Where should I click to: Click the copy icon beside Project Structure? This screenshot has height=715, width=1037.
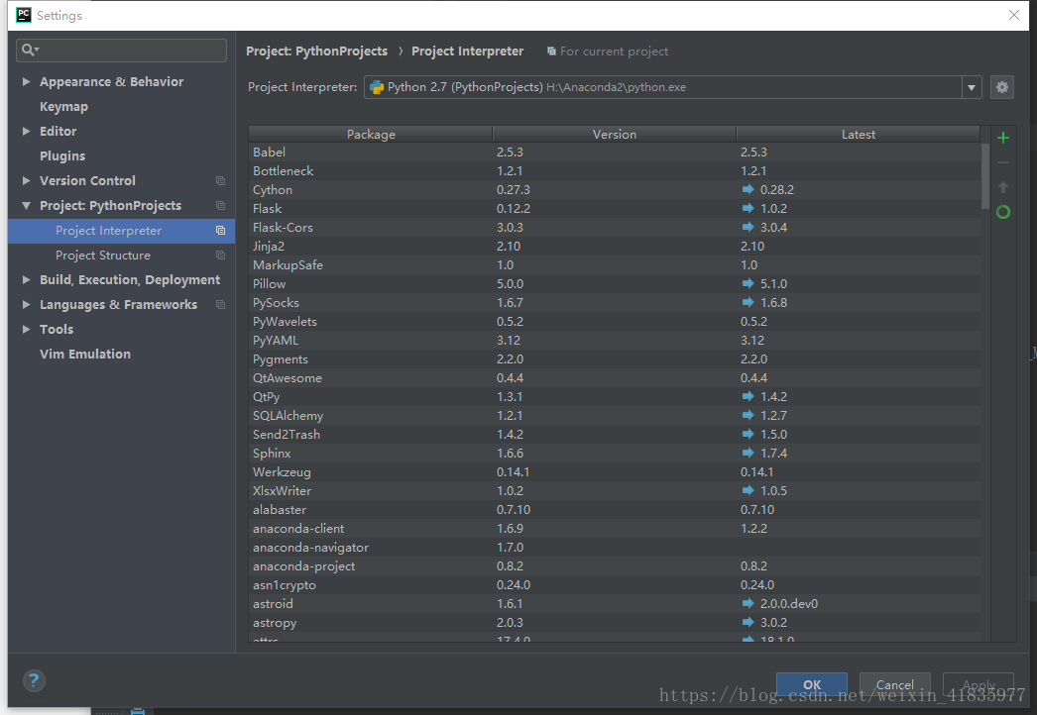(x=220, y=255)
